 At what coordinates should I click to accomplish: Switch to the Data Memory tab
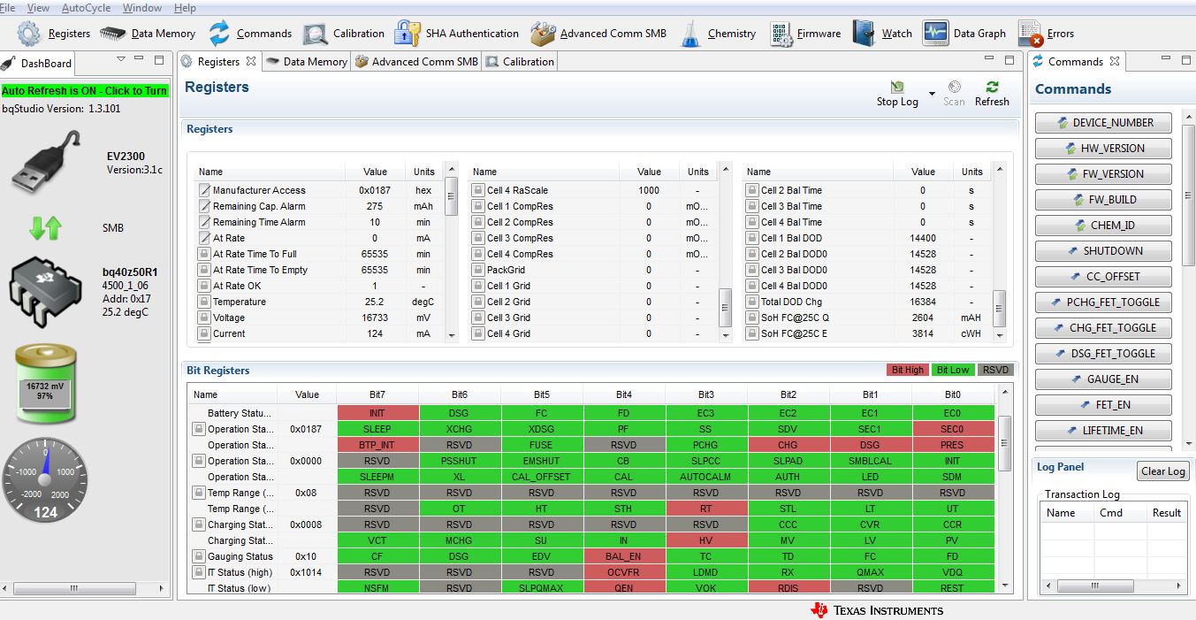pos(307,62)
